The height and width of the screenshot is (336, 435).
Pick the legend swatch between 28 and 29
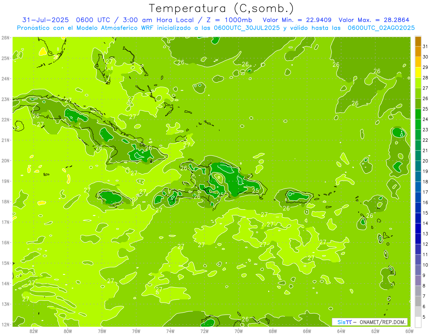(x=418, y=72)
